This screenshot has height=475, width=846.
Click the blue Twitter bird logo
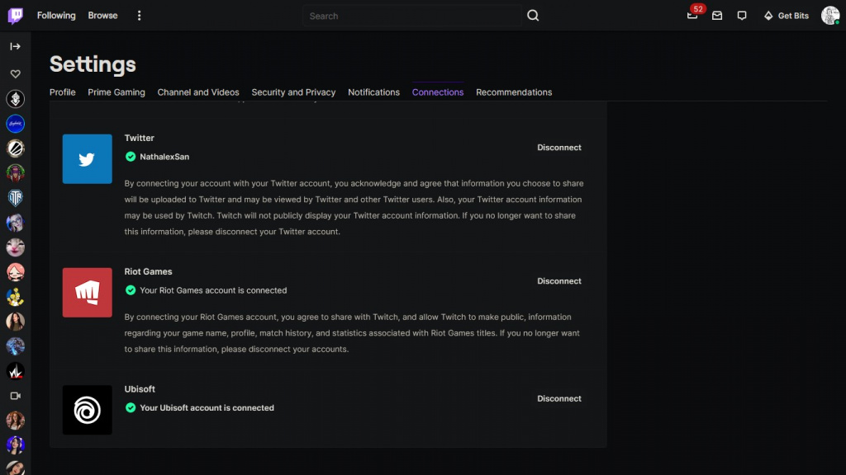tap(88, 159)
